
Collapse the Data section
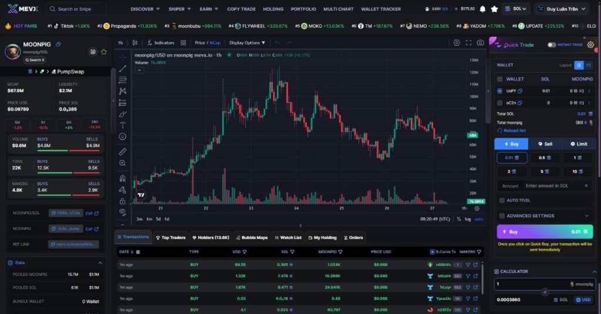pyautogui.click(x=100, y=263)
